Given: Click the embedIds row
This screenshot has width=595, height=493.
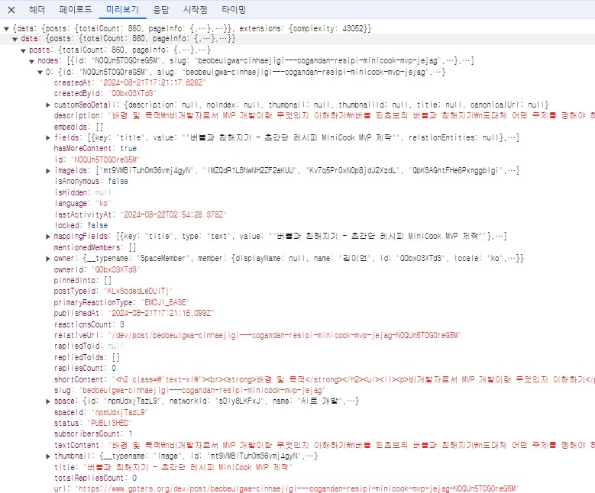Looking at the screenshot, I should click(x=78, y=127).
